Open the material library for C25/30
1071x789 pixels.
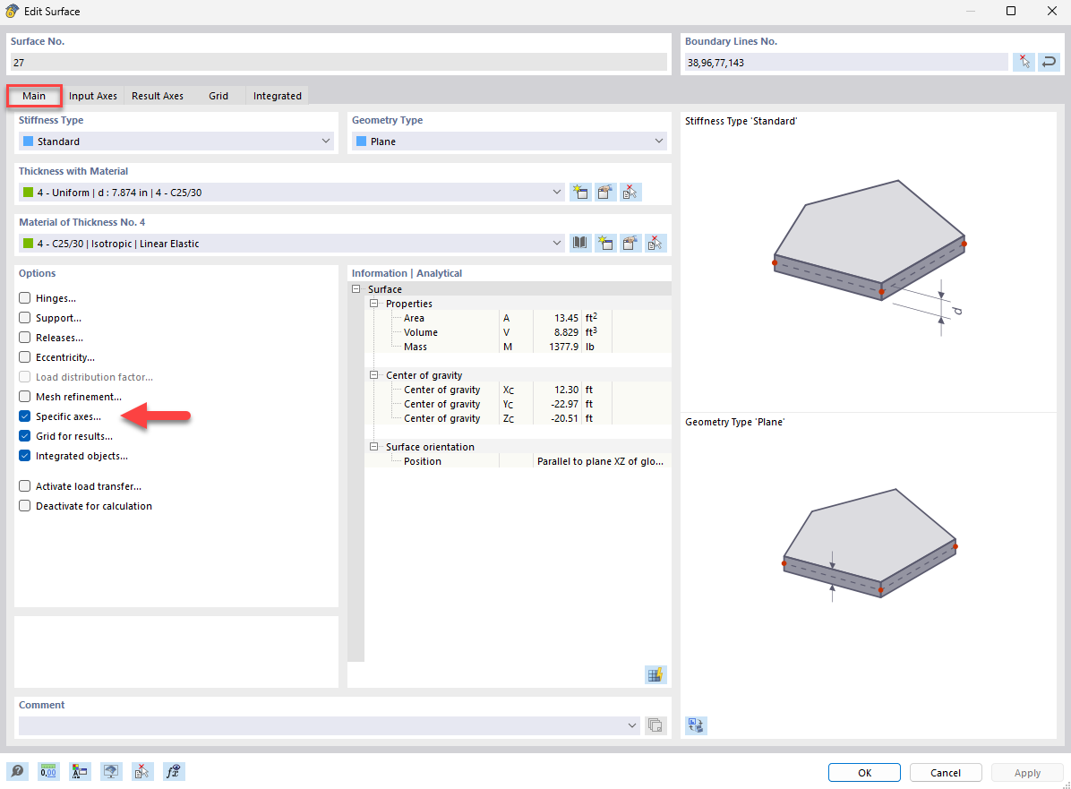[579, 243]
